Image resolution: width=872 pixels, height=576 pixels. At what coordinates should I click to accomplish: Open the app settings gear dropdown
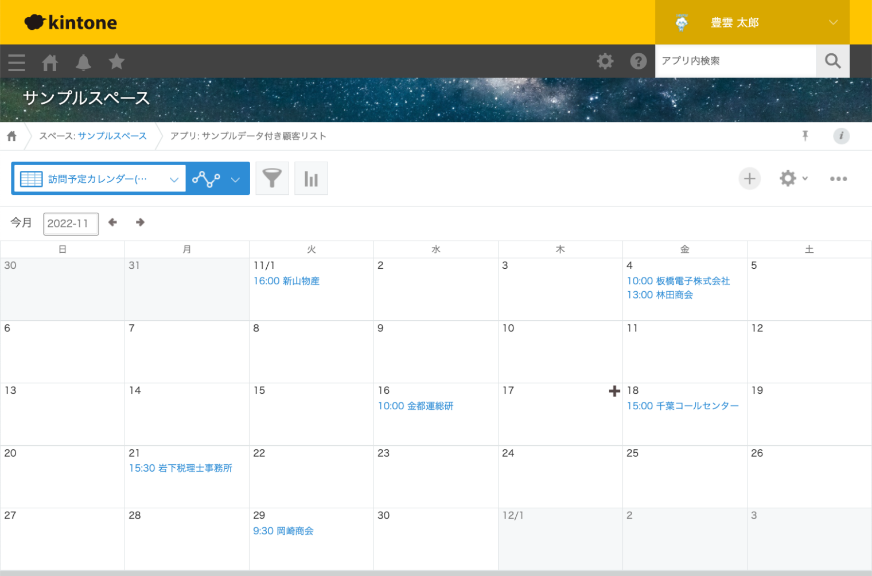click(x=793, y=178)
